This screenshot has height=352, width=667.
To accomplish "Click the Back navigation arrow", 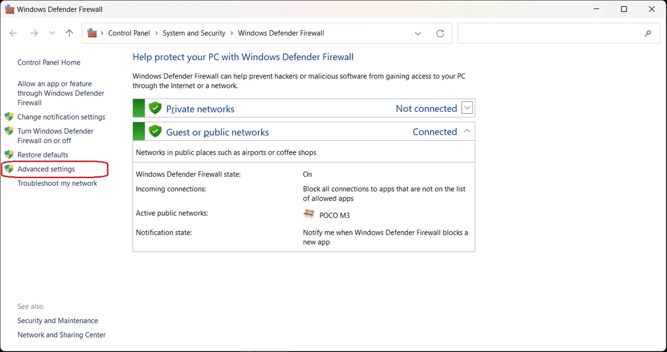I will point(13,33).
